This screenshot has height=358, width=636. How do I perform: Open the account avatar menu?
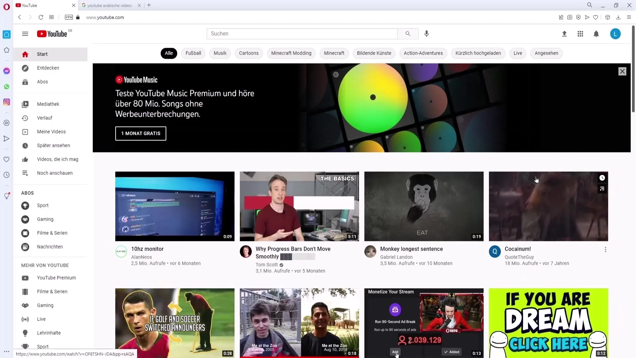[615, 34]
